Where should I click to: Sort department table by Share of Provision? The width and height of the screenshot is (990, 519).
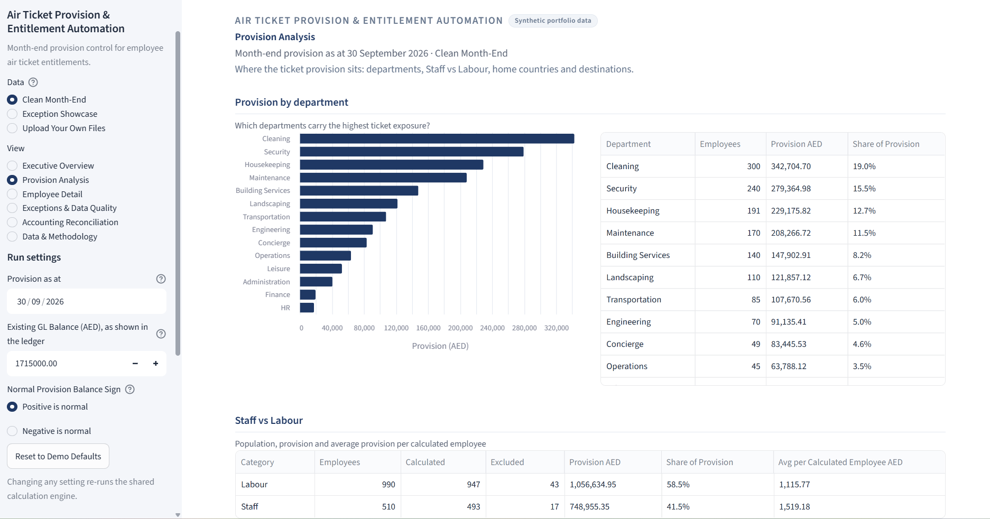(896, 144)
